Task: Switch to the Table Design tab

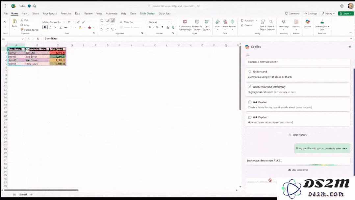Action: coord(147,14)
